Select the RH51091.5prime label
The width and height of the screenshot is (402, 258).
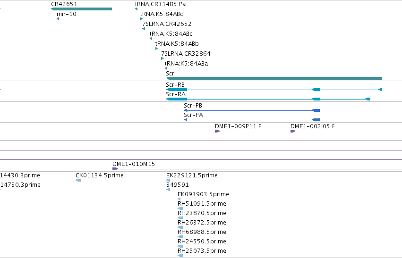coord(202,204)
